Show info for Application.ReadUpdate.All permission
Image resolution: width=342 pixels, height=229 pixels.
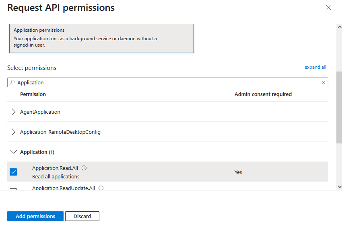(101, 188)
